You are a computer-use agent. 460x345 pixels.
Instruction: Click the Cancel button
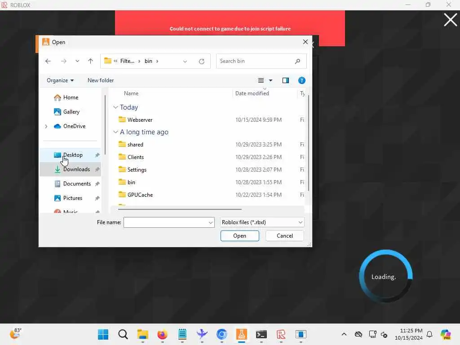[284, 236]
